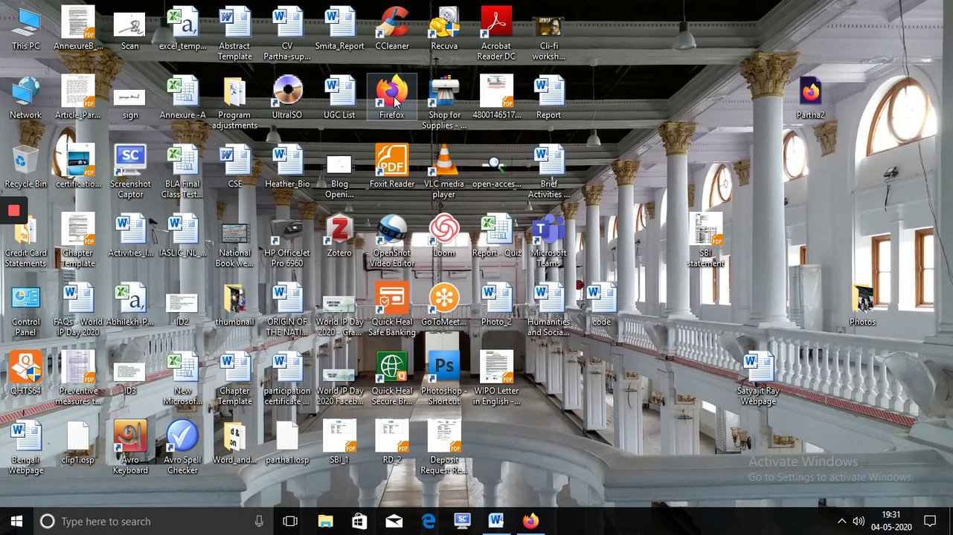Screen dimensions: 953x535
Task: Open Task View from the taskbar
Action: tap(290, 522)
